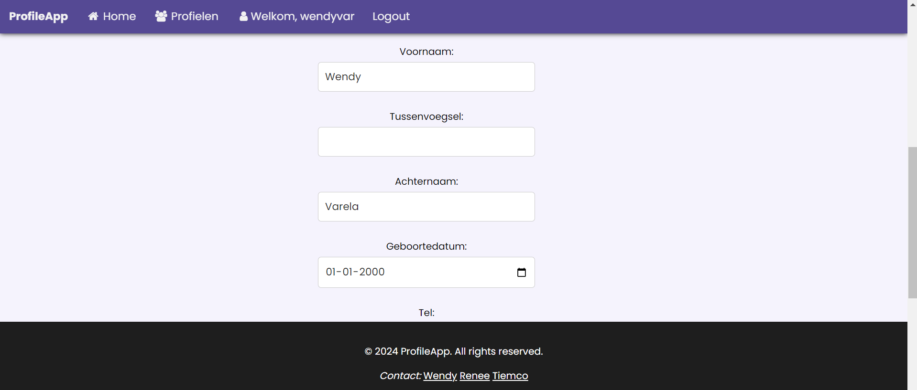
Task: Log out using the Logout link
Action: pyautogui.click(x=391, y=16)
